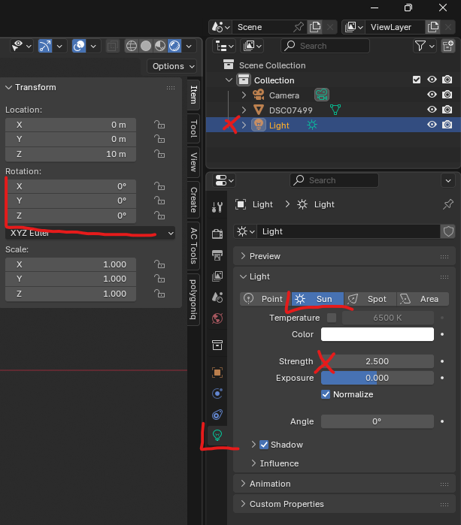Open the Light data properties tab
The width and height of the screenshot is (461, 525).
(x=217, y=434)
